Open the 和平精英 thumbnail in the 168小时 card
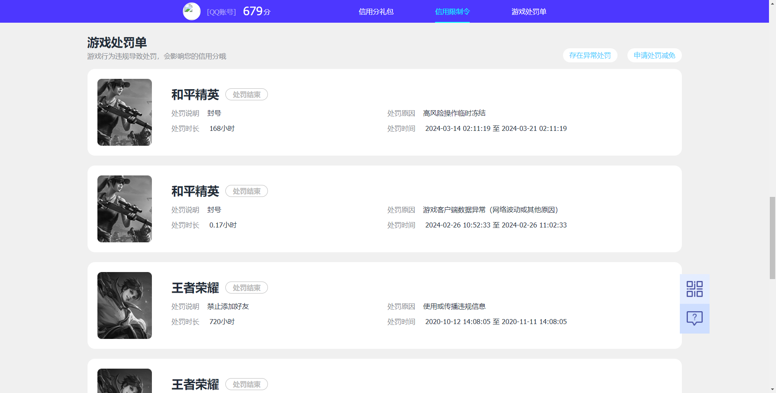 pyautogui.click(x=125, y=112)
